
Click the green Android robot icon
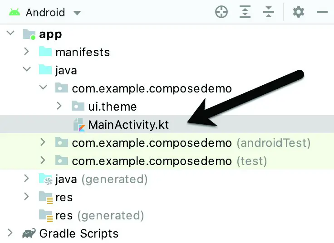tap(15, 12)
